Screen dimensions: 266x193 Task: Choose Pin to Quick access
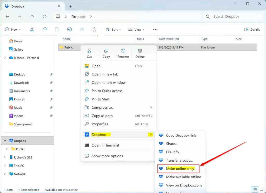coord(118,91)
